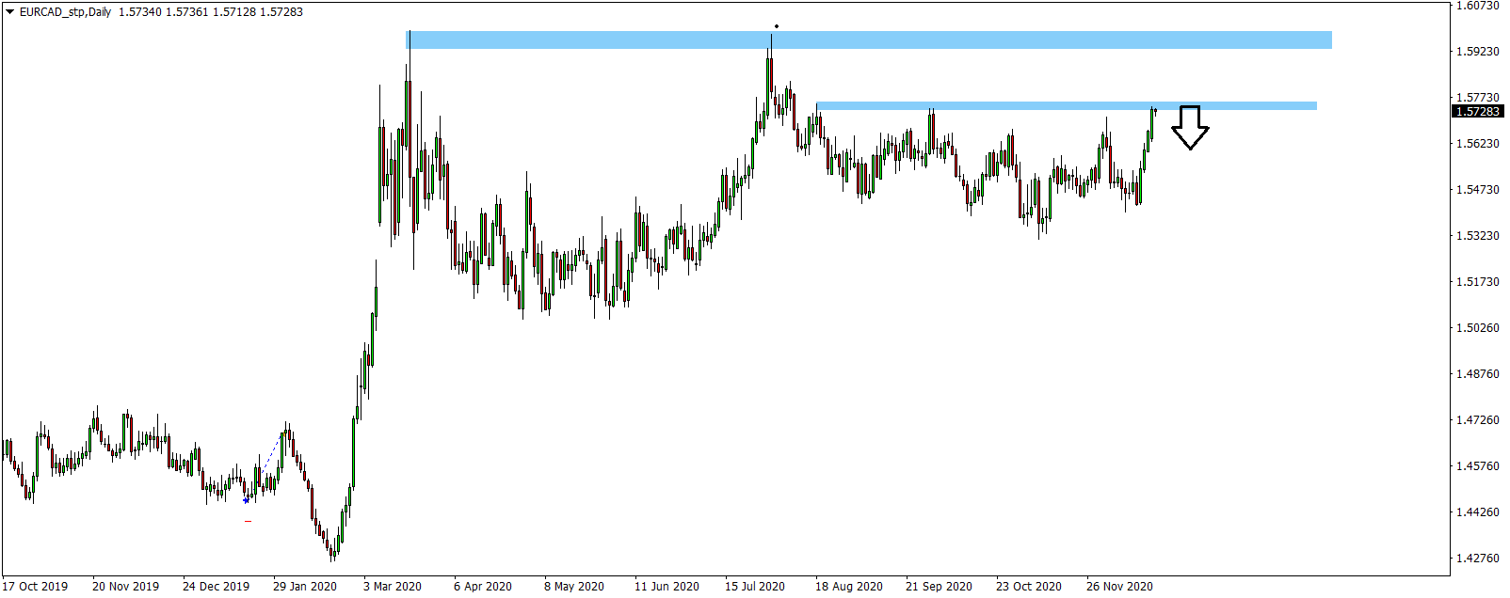Click the 11 Jun 2020 date label
This screenshot has width=1510, height=598.
[x=667, y=587]
